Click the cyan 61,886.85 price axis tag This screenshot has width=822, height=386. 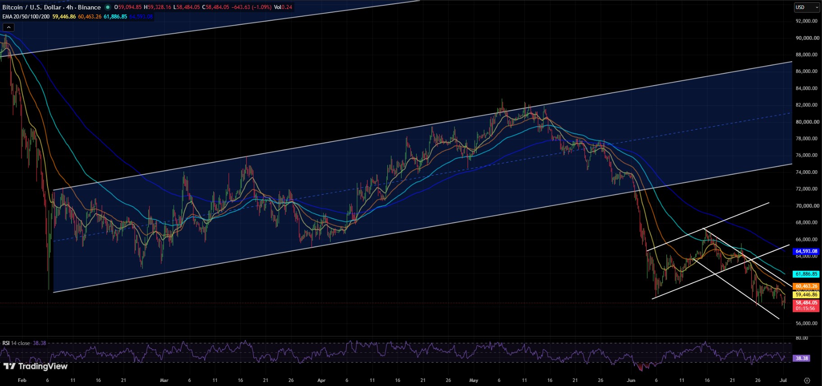pyautogui.click(x=806, y=274)
